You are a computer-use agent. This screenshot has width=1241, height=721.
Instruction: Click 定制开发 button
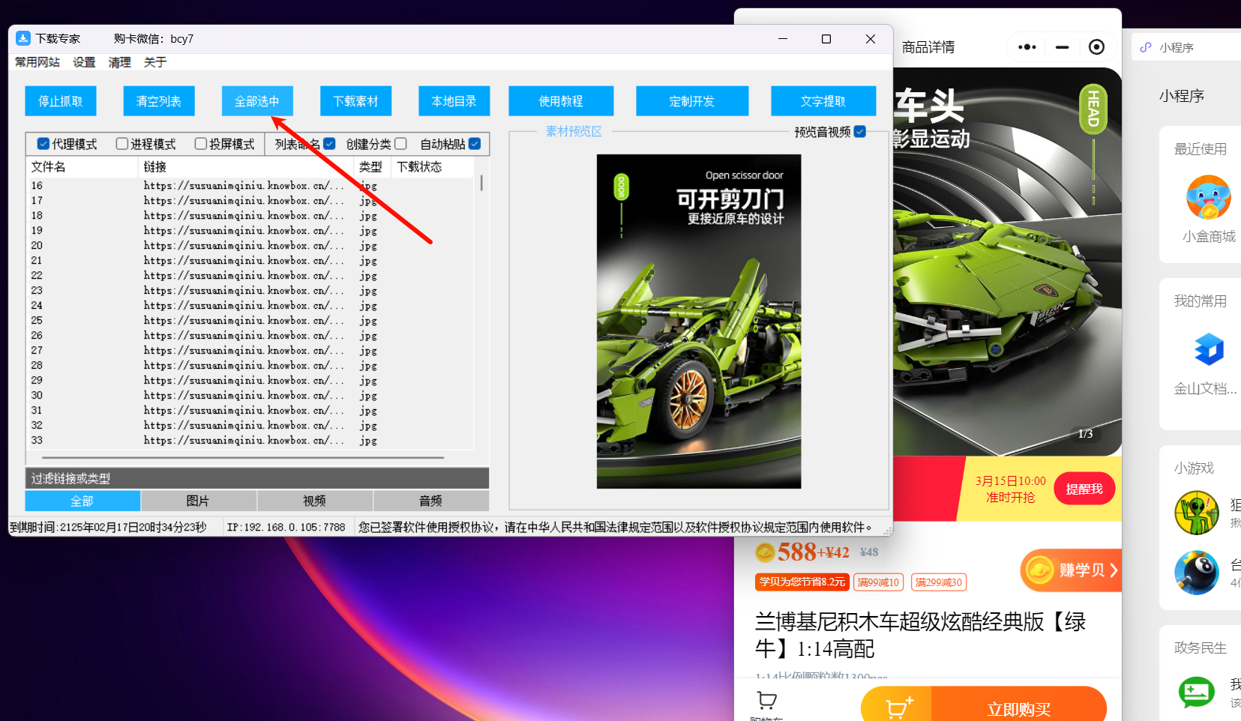[x=692, y=101]
